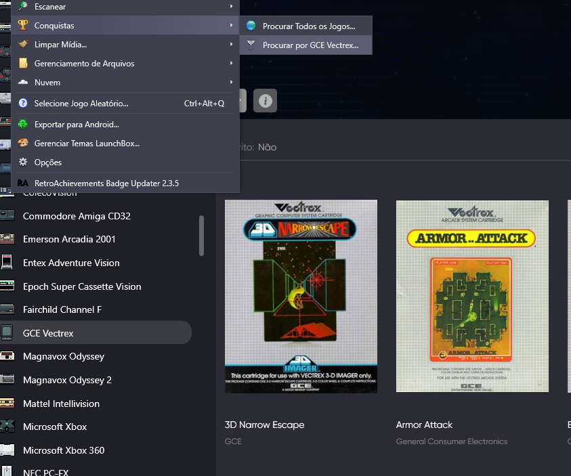The width and height of the screenshot is (571, 476).
Task: Expand the Nuvem submenu arrow
Action: pyautogui.click(x=231, y=82)
